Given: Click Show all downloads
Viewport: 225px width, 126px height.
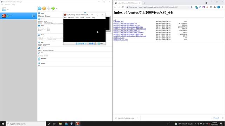Looking at the screenshot, I should point(216,118).
